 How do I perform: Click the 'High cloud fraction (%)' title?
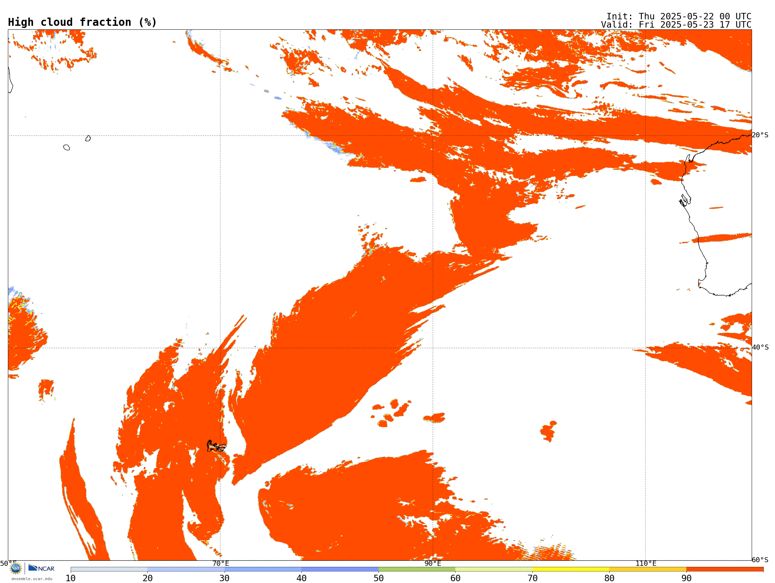click(x=83, y=22)
